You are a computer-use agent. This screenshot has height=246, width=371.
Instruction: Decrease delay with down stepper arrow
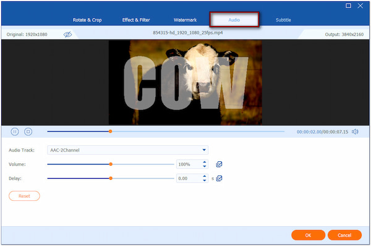tap(205, 180)
